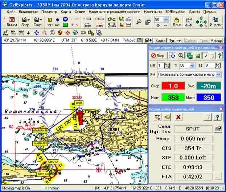
Task: Click the magnifier find icon in main toolbar
Action: (139, 22)
